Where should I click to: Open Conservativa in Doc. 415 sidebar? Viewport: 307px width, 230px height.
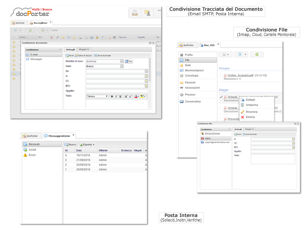pos(198,102)
